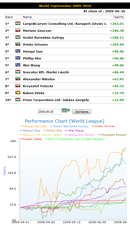Click the Krzysztof Potocki legend entry
The width and height of the screenshot is (130, 225).
coord(112,135)
